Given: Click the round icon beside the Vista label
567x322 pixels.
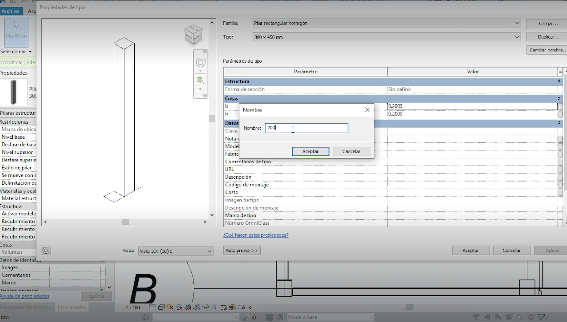Looking at the screenshot, I should [x=46, y=251].
